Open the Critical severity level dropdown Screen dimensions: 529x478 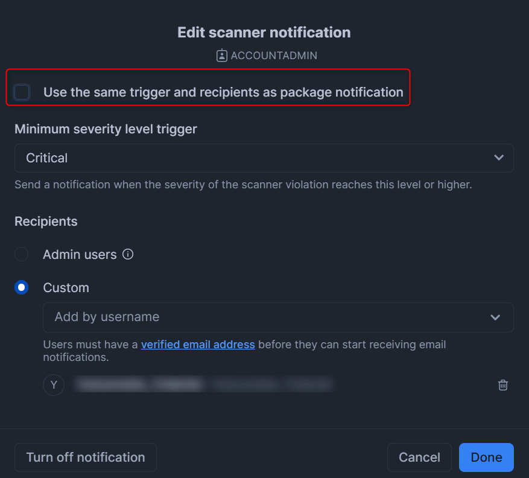coord(264,158)
